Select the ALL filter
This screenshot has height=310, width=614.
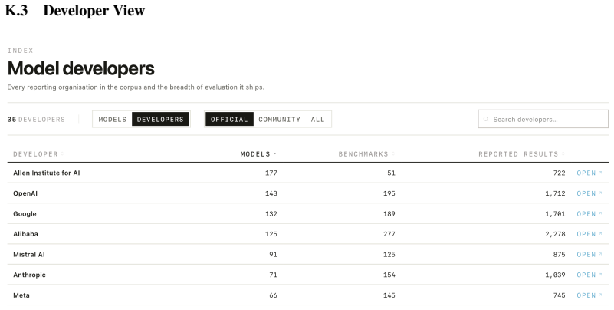[x=317, y=119]
